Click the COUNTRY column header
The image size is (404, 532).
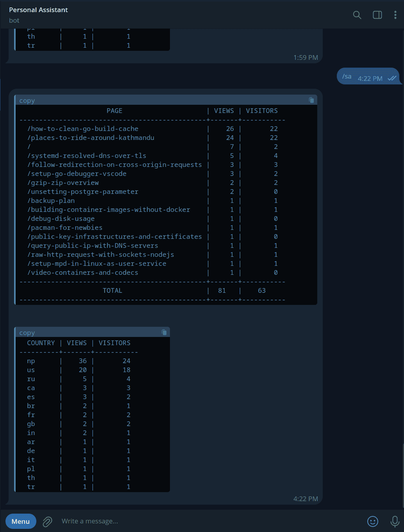point(41,343)
